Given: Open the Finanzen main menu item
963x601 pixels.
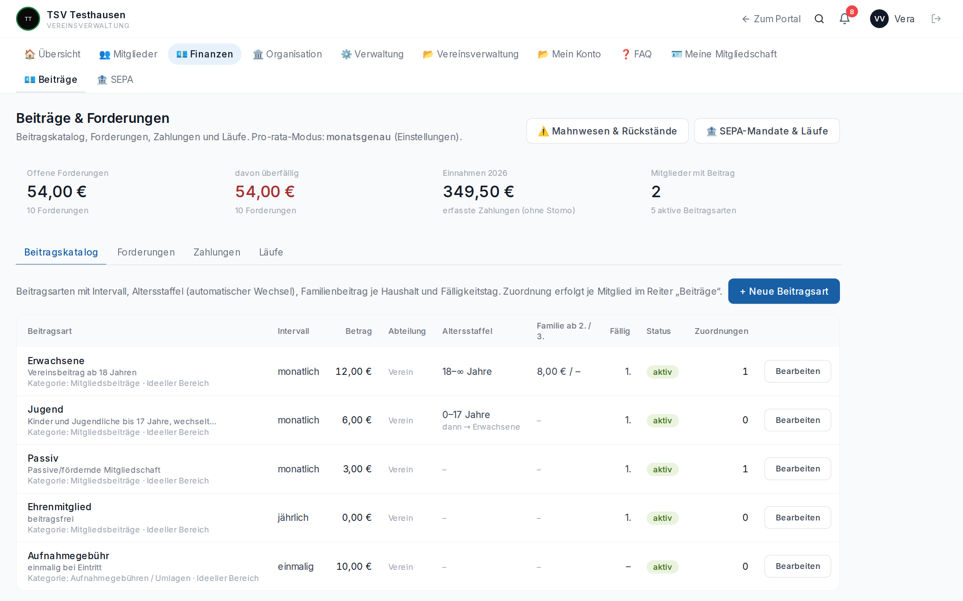Looking at the screenshot, I should (x=205, y=54).
